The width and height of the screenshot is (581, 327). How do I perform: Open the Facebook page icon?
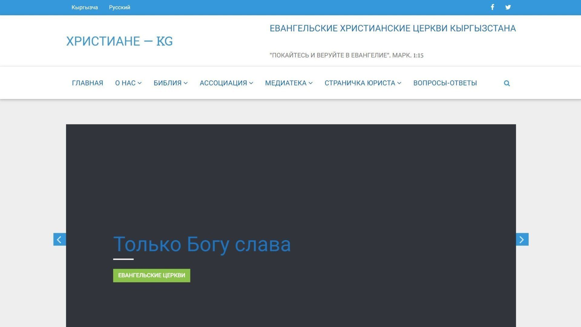coord(492,7)
